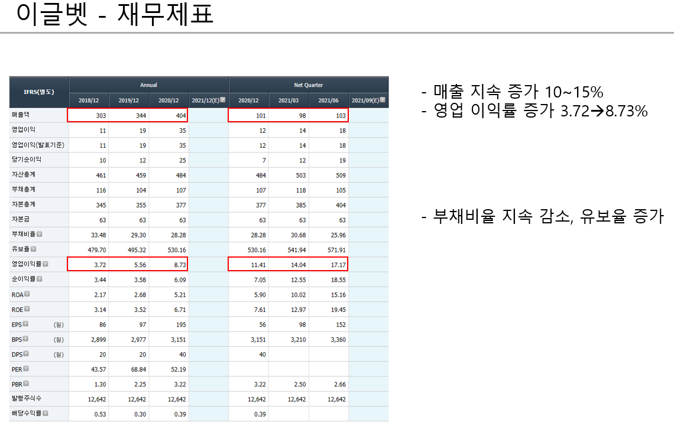This screenshot has height=429, width=674.
Task: Click the 자산총계 value 509
Action: pos(341,175)
